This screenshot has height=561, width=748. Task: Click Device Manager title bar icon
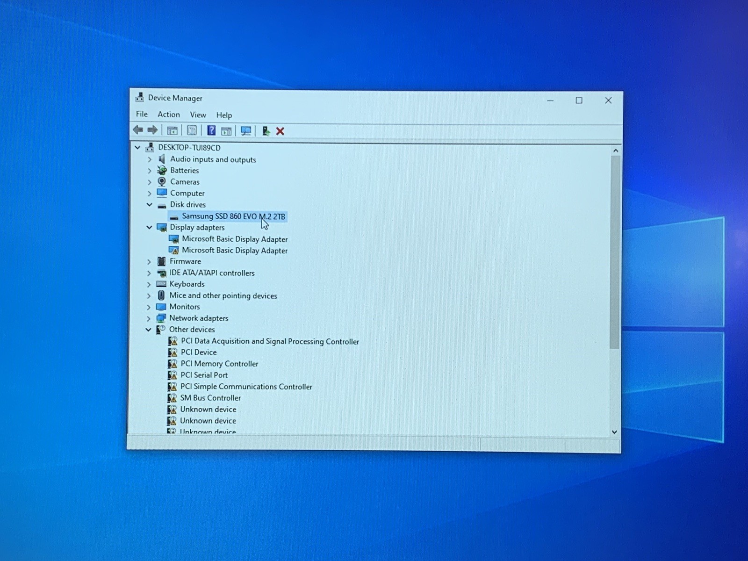[139, 97]
